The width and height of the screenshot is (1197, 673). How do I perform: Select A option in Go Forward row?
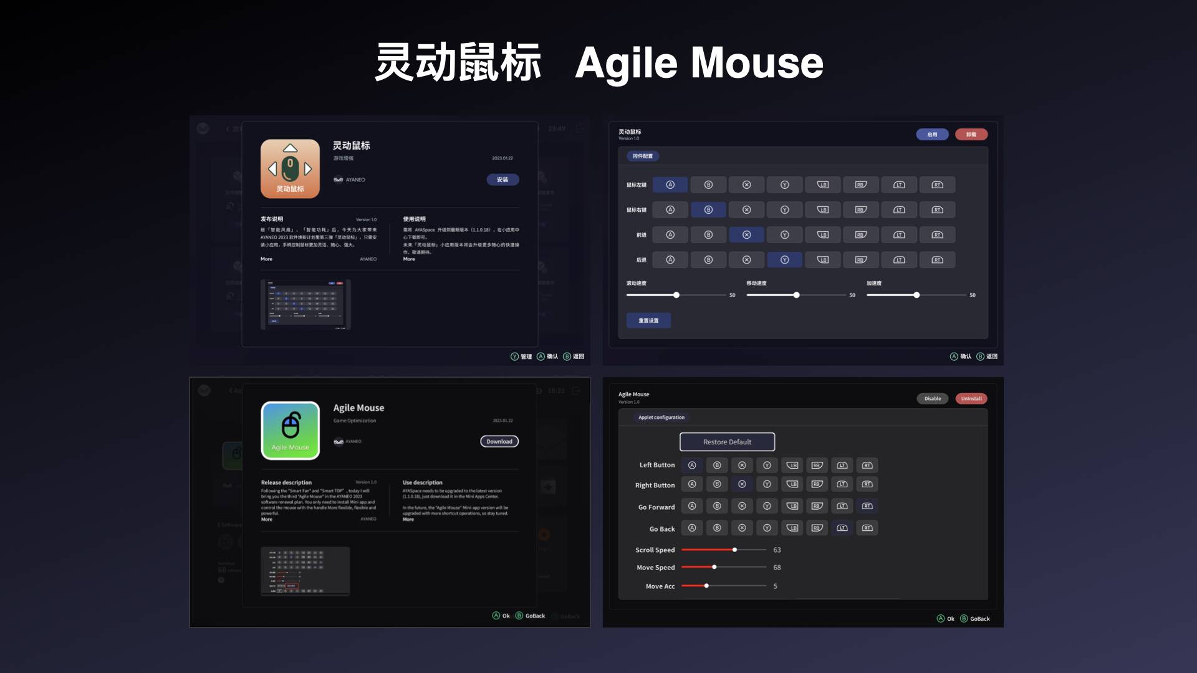tap(692, 506)
